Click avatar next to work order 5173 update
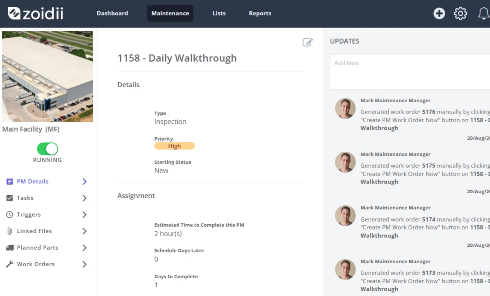The height and width of the screenshot is (296, 490). pyautogui.click(x=345, y=269)
